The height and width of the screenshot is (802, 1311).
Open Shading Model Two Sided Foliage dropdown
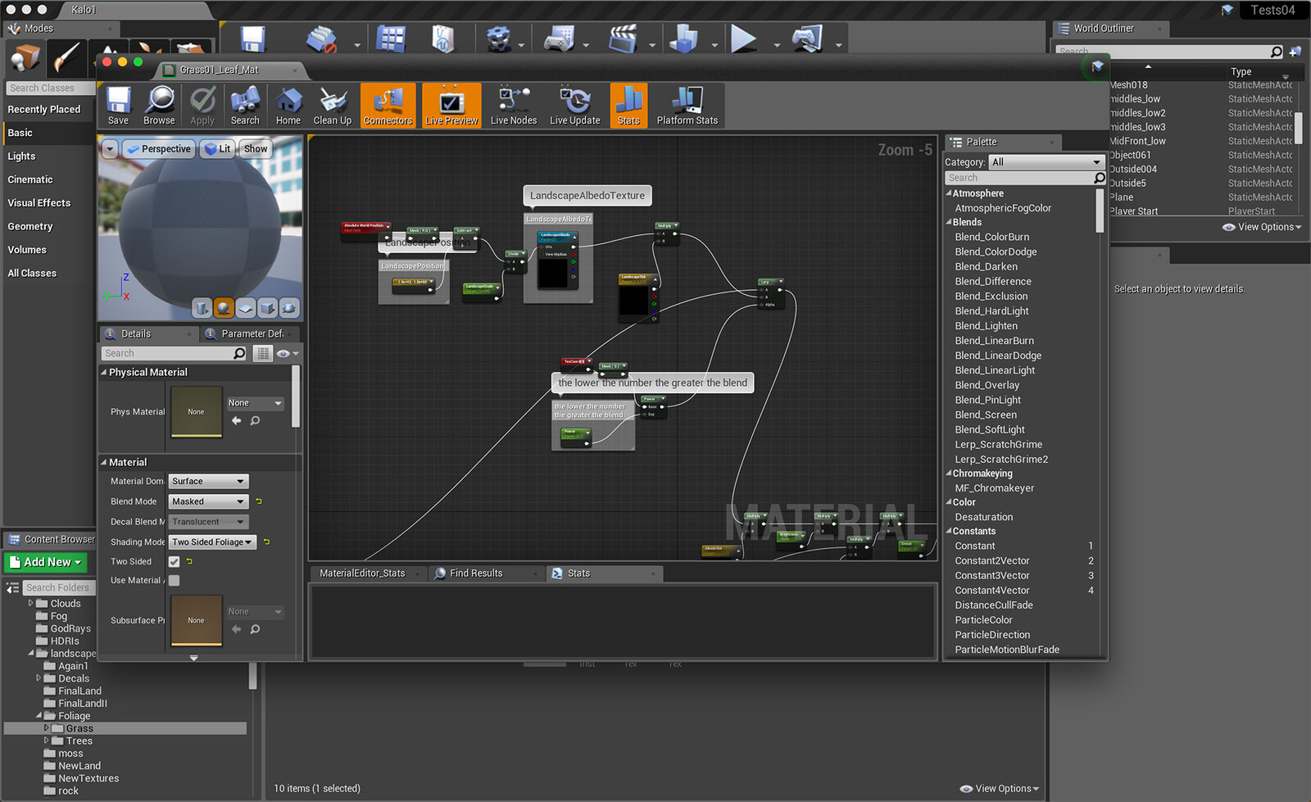(x=213, y=541)
